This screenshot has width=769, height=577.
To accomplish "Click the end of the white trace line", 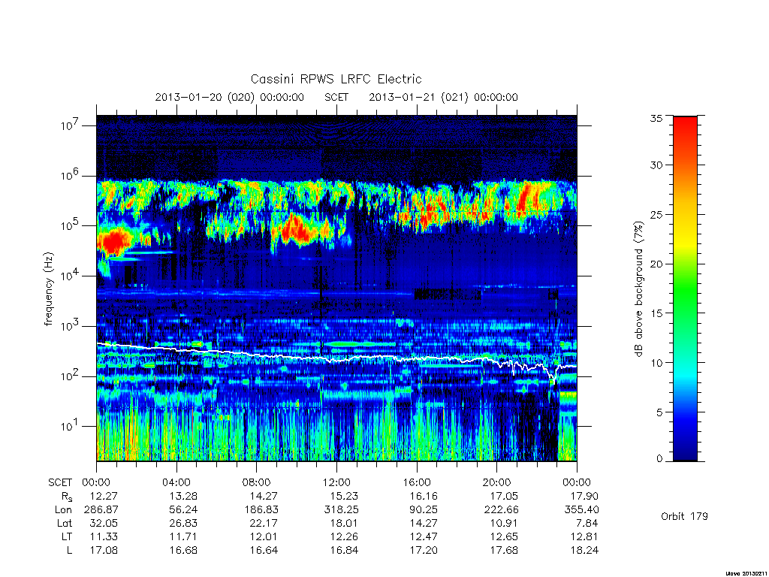I will [575, 367].
